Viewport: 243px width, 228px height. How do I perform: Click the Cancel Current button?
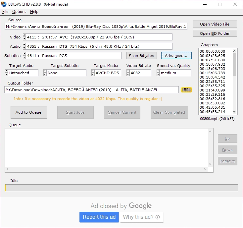(x=122, y=112)
